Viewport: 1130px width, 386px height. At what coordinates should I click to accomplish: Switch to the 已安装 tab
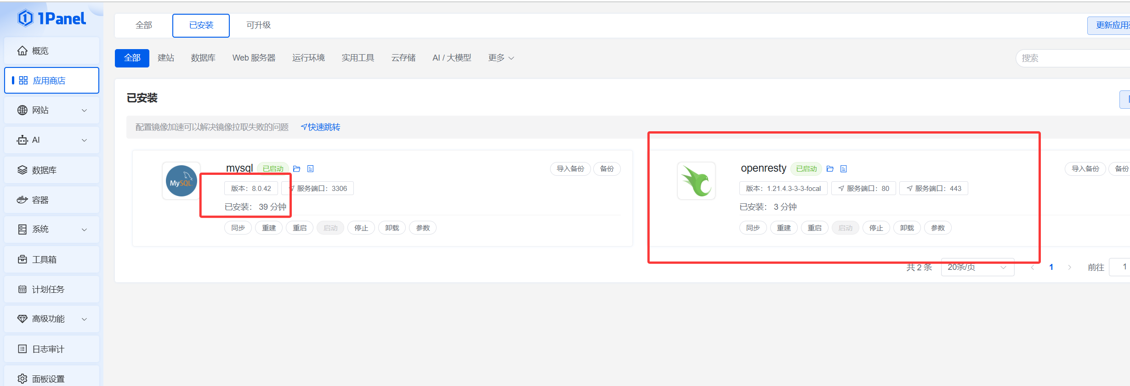(201, 25)
